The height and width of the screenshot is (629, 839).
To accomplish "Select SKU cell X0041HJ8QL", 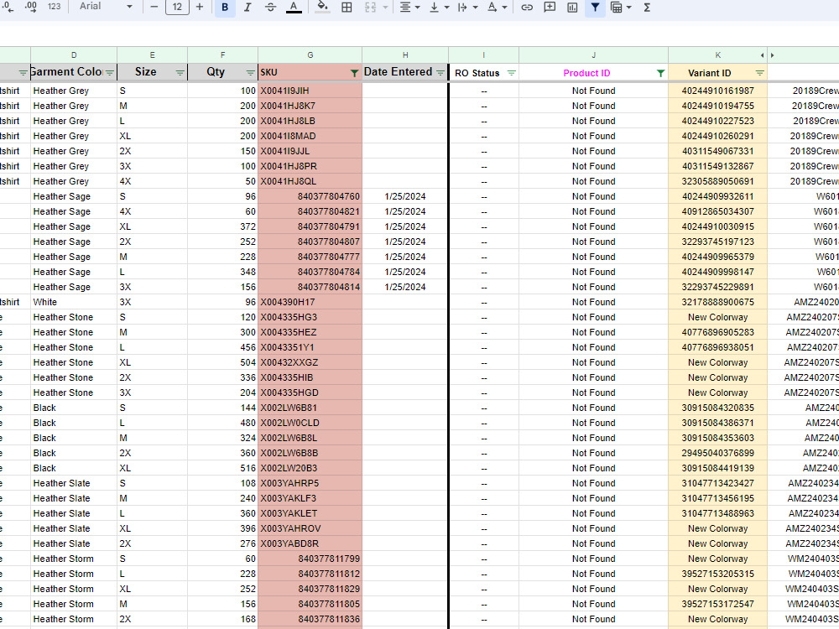I will (x=310, y=181).
